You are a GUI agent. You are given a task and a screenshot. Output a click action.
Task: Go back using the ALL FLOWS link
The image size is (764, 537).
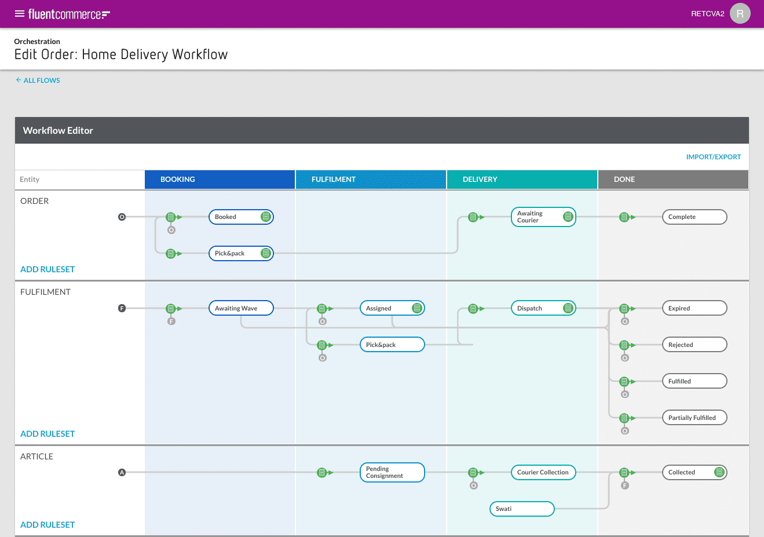(38, 80)
